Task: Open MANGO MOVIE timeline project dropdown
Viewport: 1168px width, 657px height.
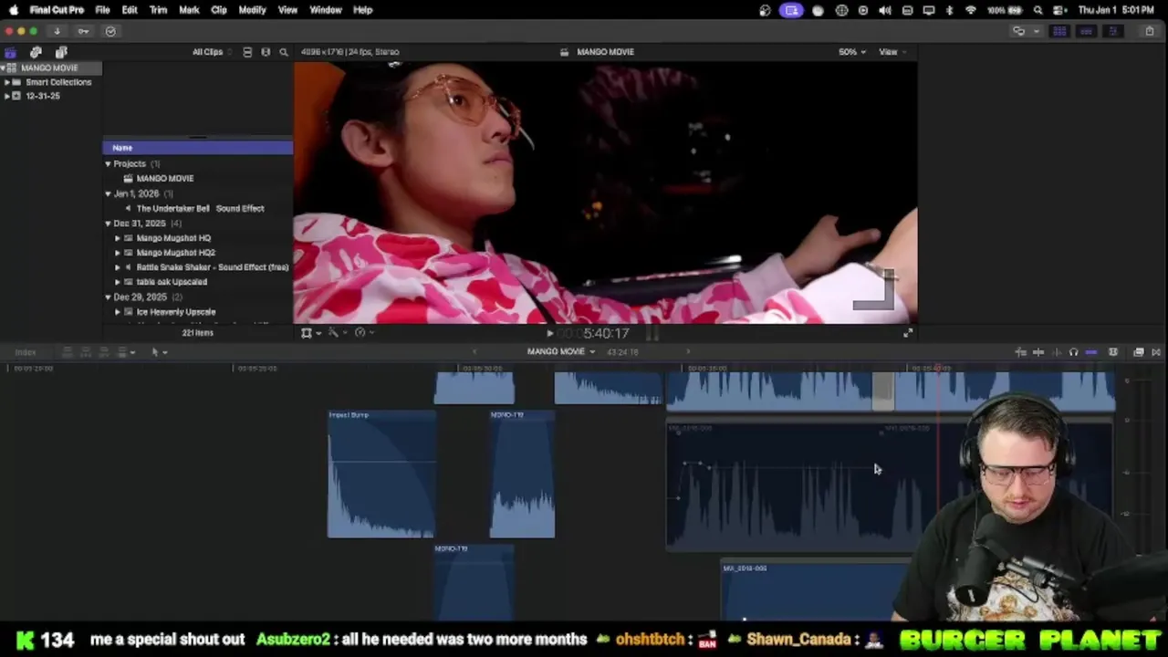Action: [560, 352]
